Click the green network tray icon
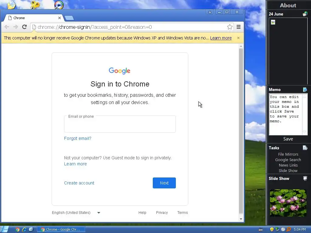The height and width of the screenshot is (233, 311). 277,229
